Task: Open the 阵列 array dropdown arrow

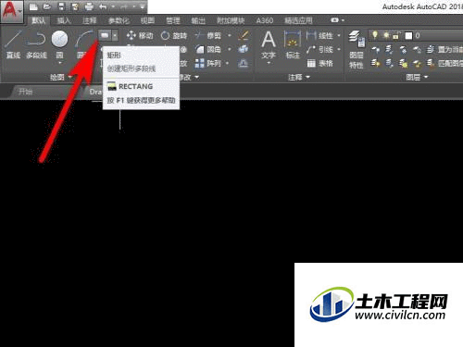Action: click(x=228, y=64)
